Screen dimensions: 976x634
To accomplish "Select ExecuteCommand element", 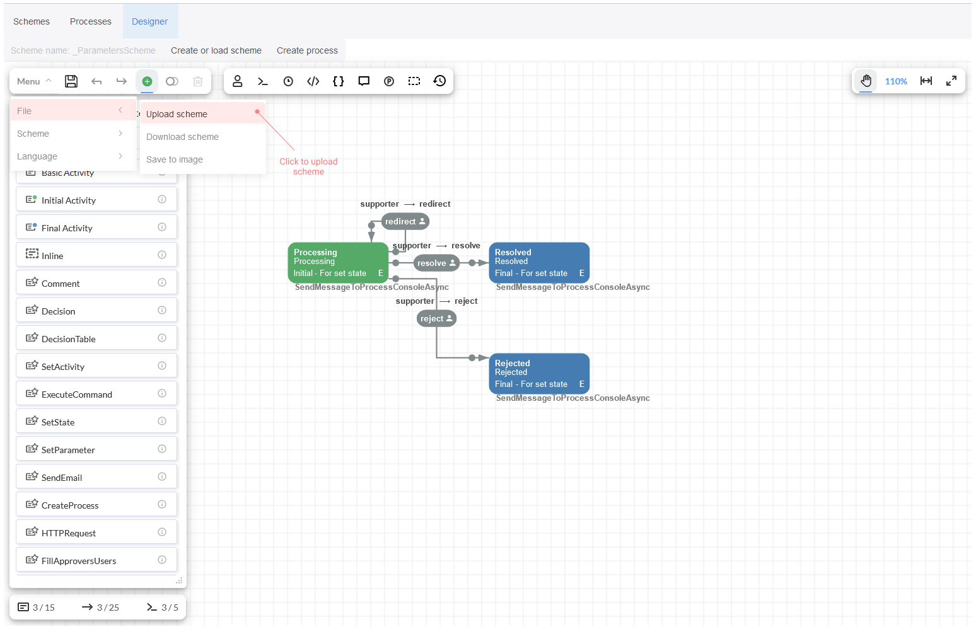I will click(x=96, y=394).
